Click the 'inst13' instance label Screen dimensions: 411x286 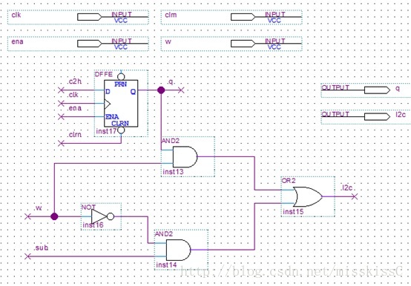point(173,172)
